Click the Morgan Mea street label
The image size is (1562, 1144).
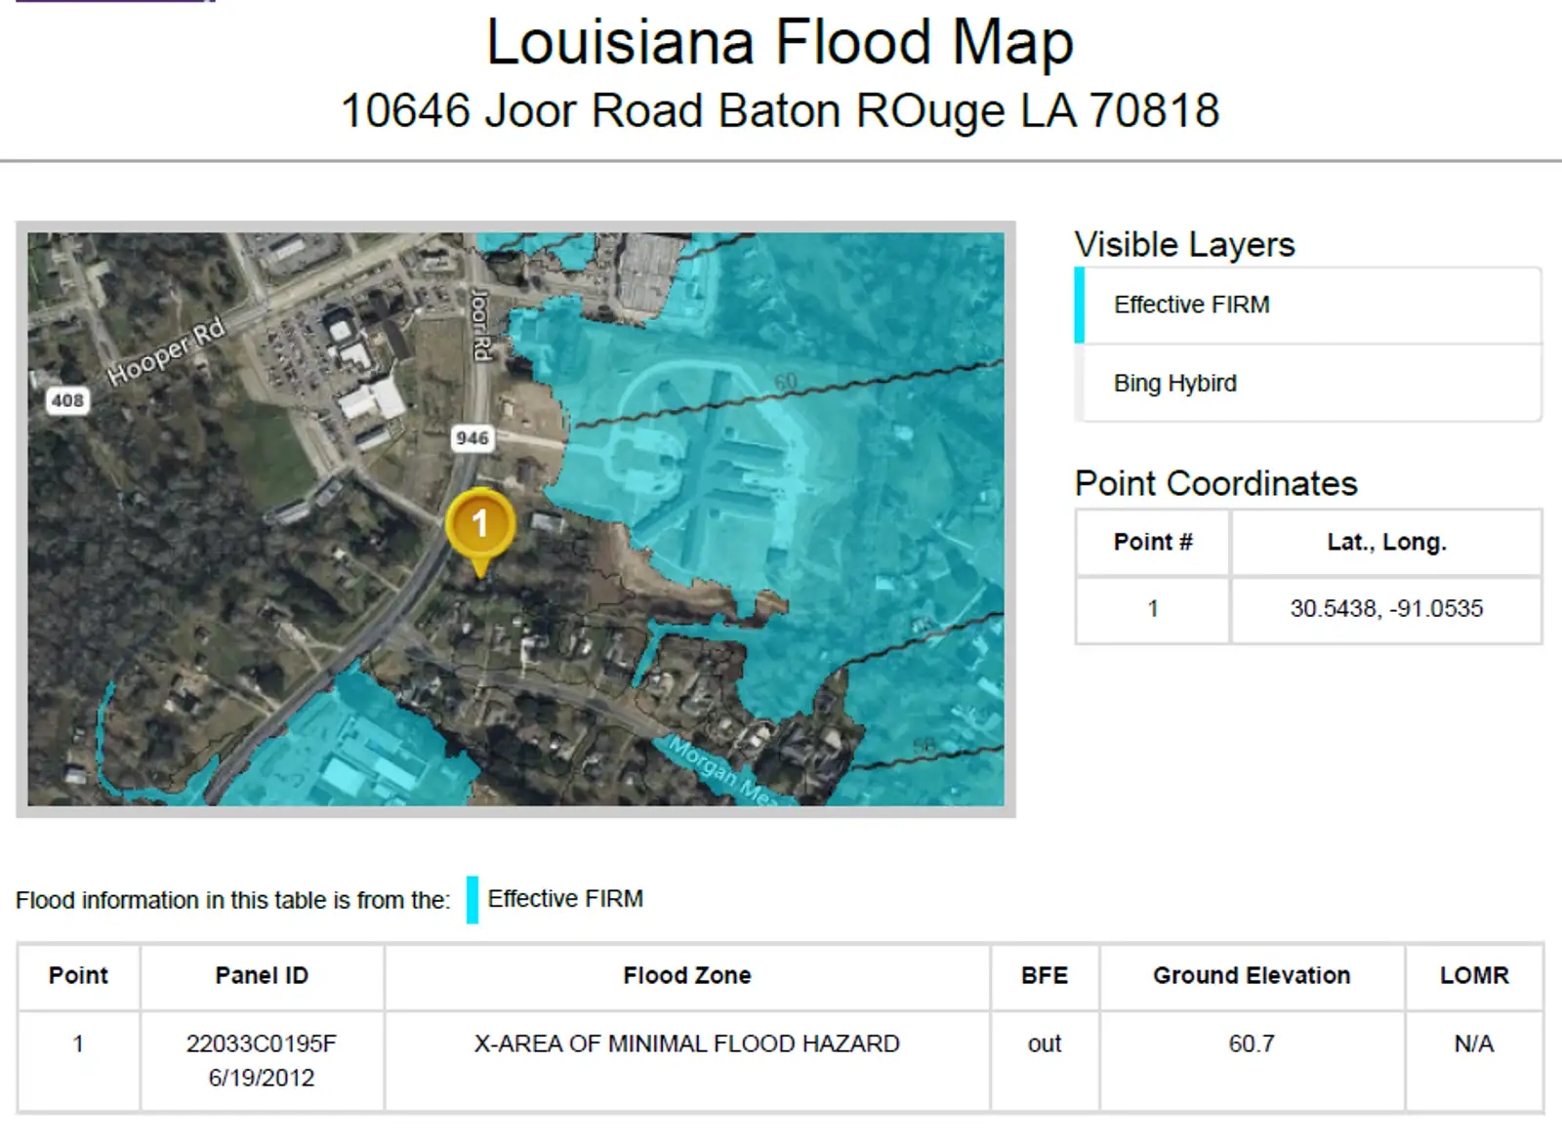pyautogui.click(x=721, y=771)
